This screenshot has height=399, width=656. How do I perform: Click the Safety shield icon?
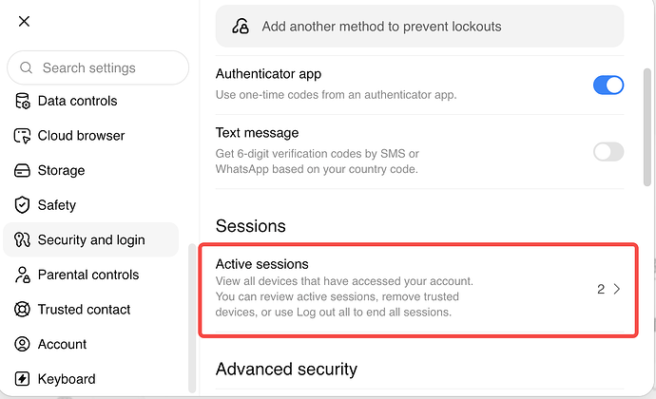pos(22,205)
